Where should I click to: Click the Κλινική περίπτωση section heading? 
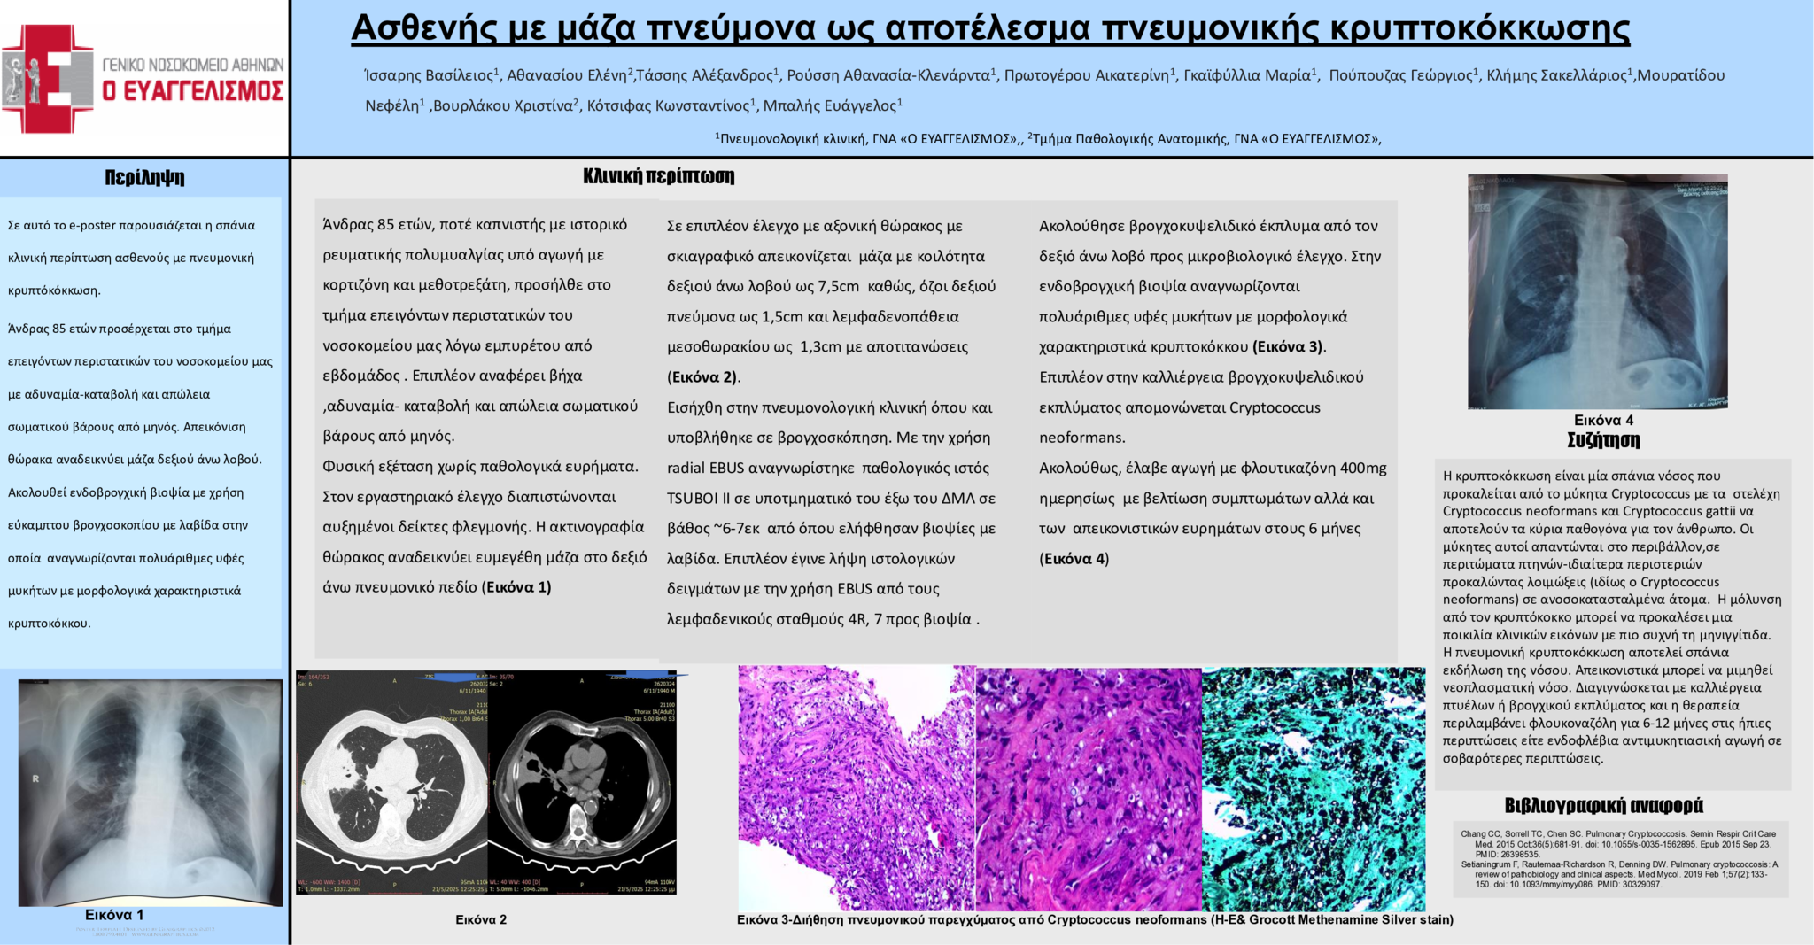pos(658,176)
